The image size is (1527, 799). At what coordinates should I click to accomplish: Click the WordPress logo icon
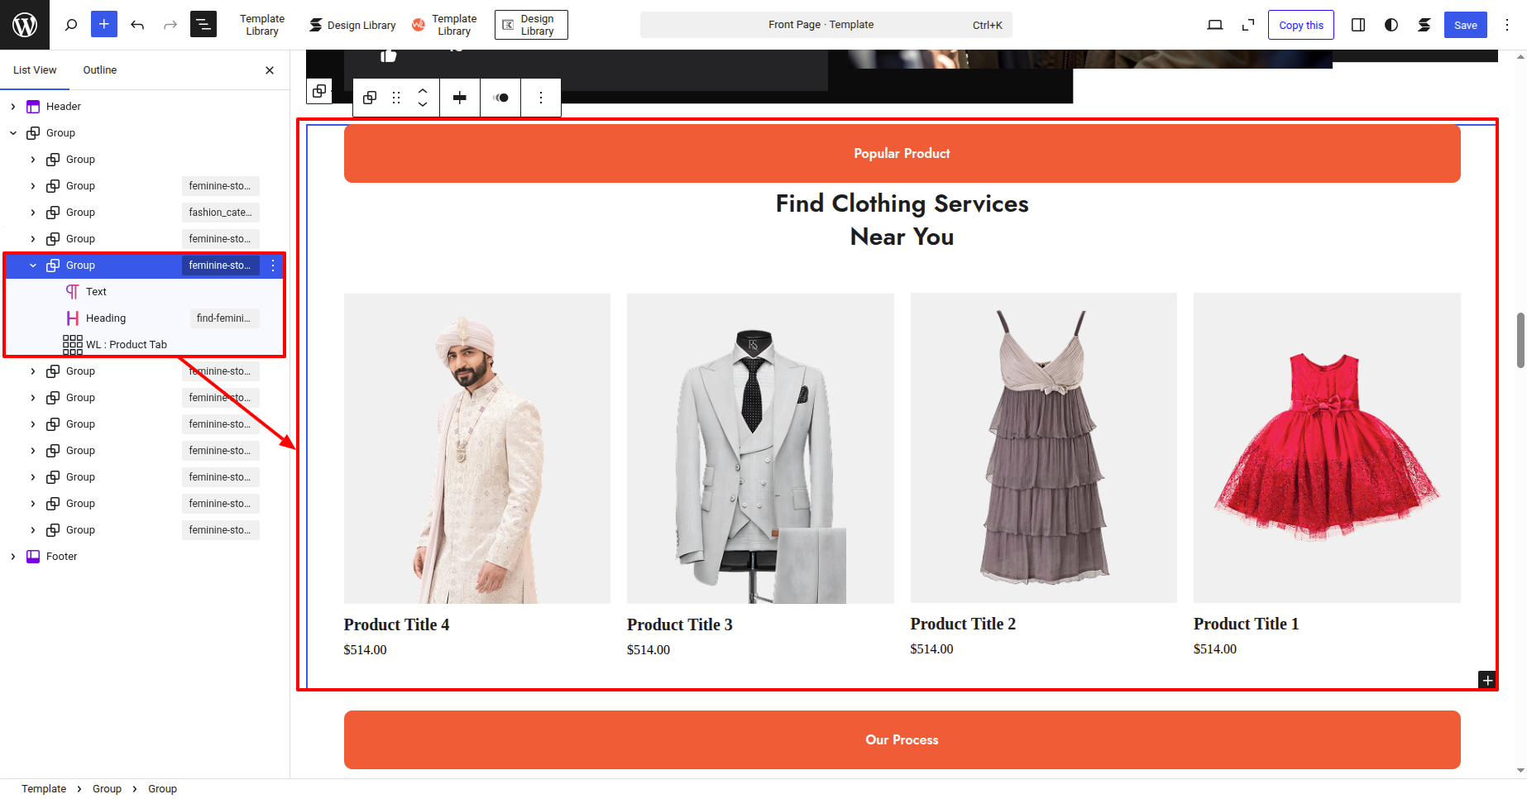[x=25, y=25]
